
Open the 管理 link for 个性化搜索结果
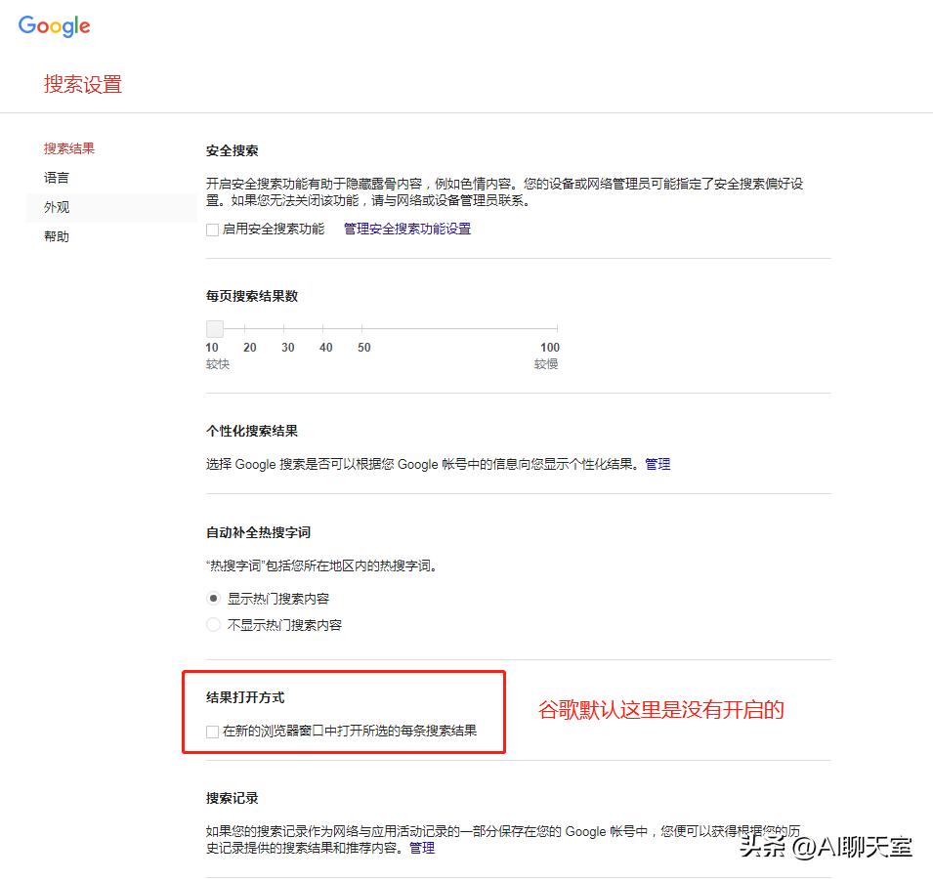pos(657,464)
